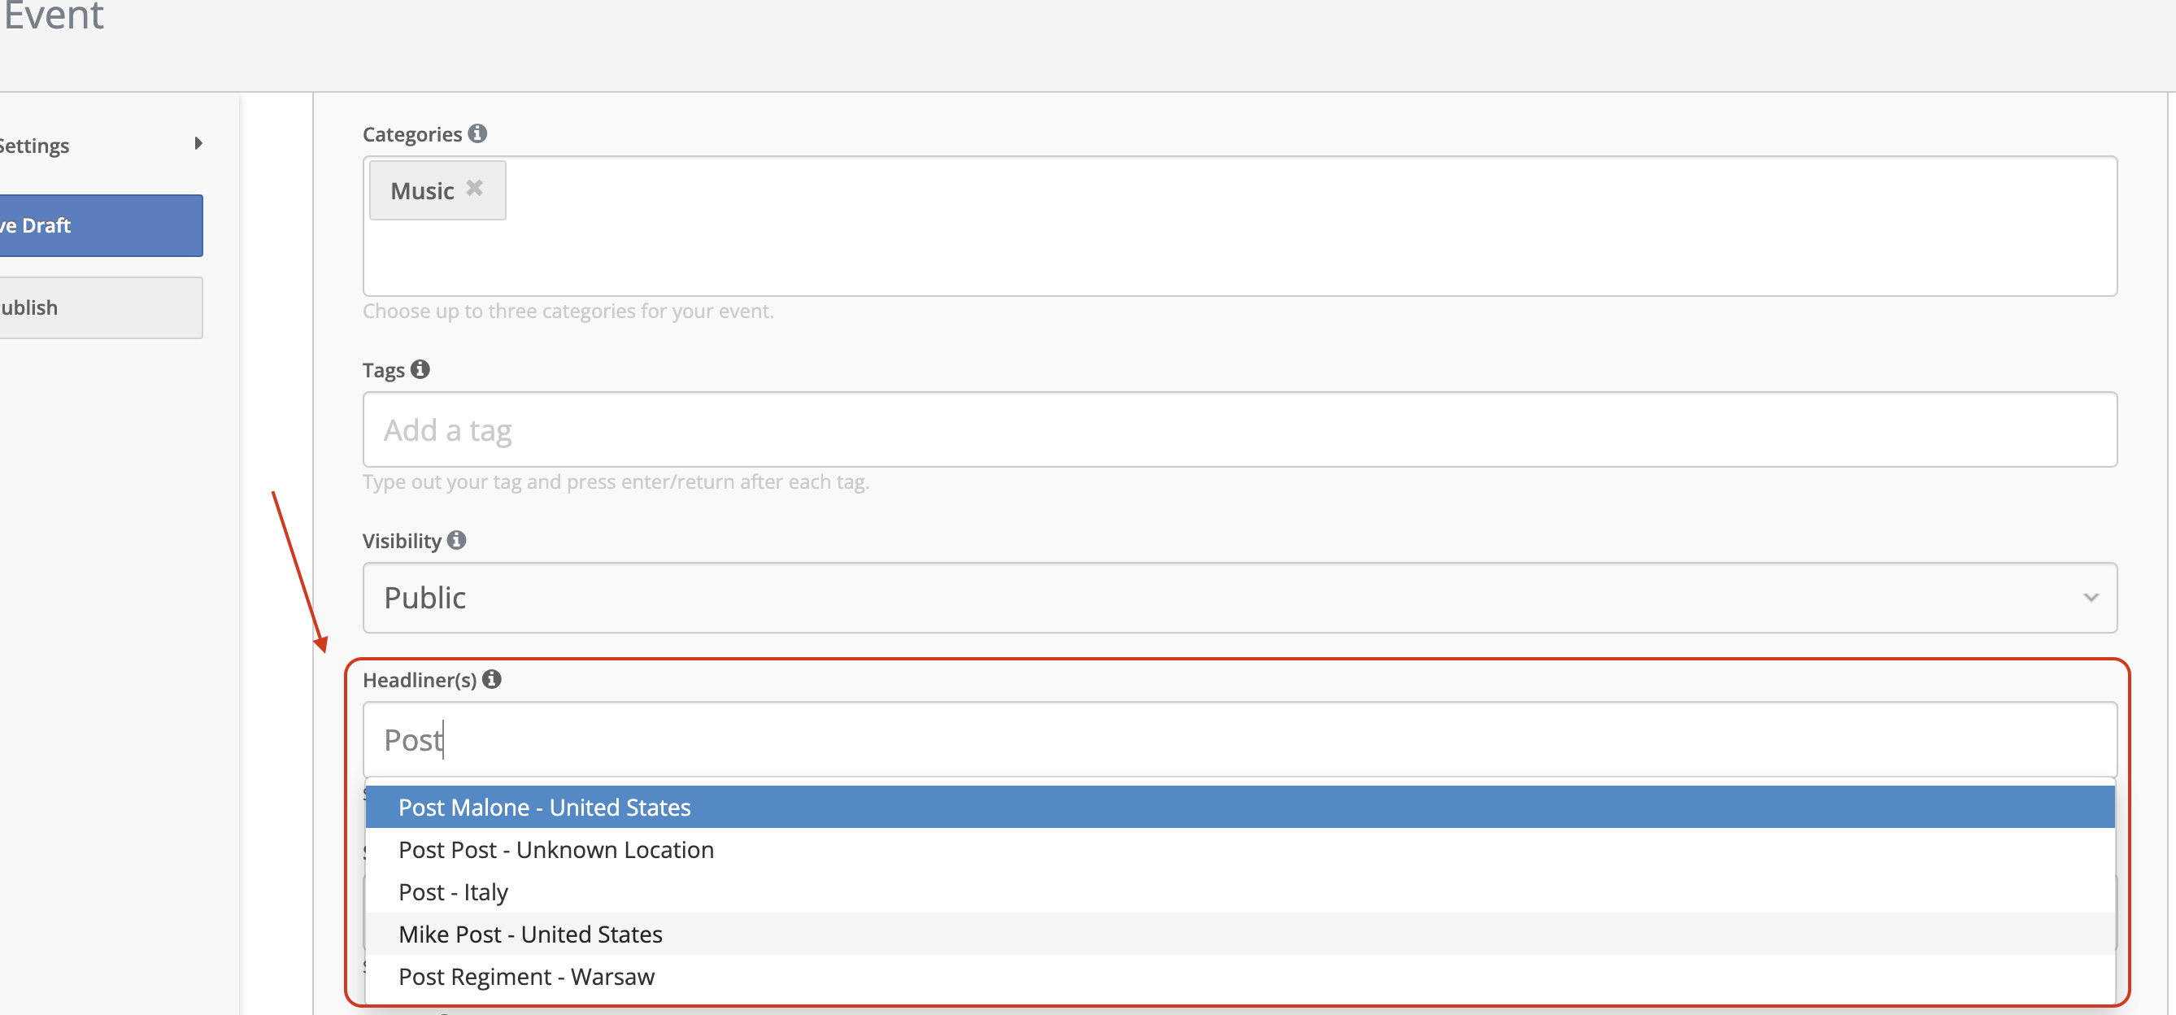Expand the Settings sidebar arrow
The image size is (2176, 1015).
[198, 144]
